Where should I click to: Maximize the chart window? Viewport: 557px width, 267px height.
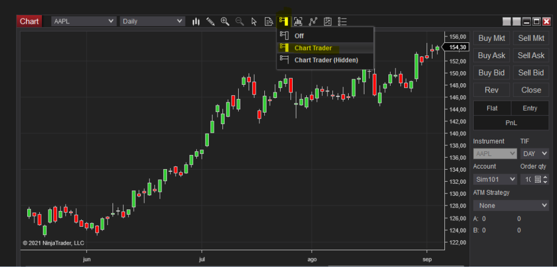pos(536,22)
